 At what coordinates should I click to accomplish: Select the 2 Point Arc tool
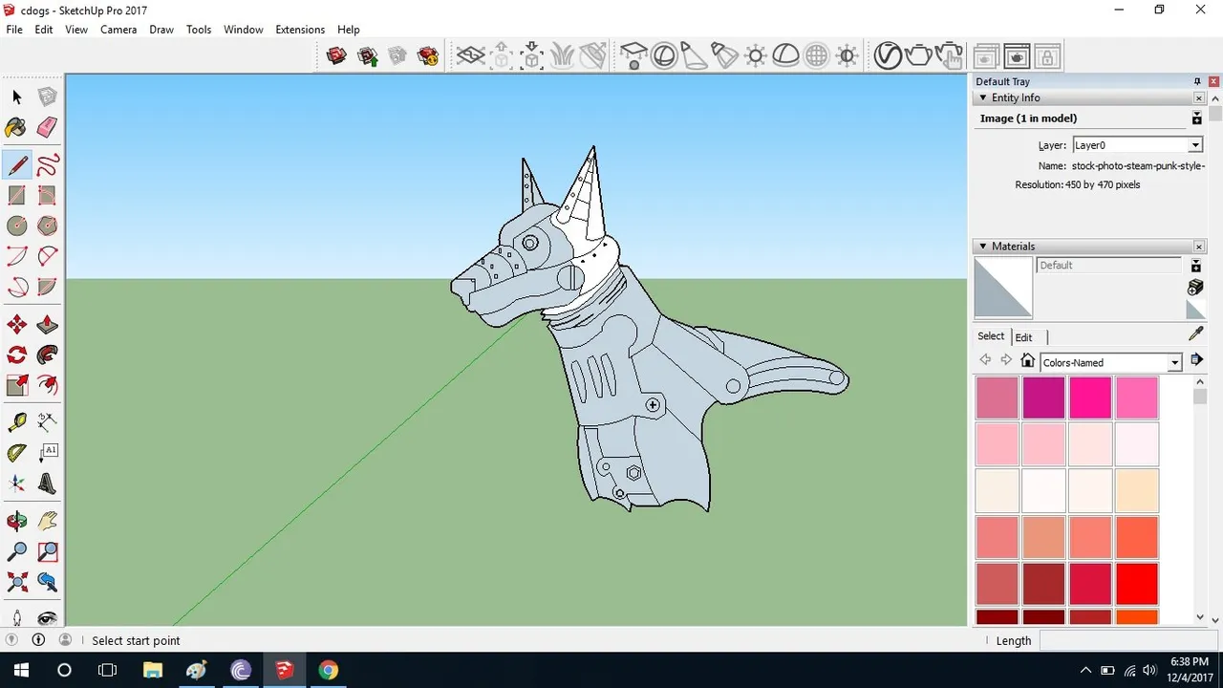pyautogui.click(x=48, y=257)
